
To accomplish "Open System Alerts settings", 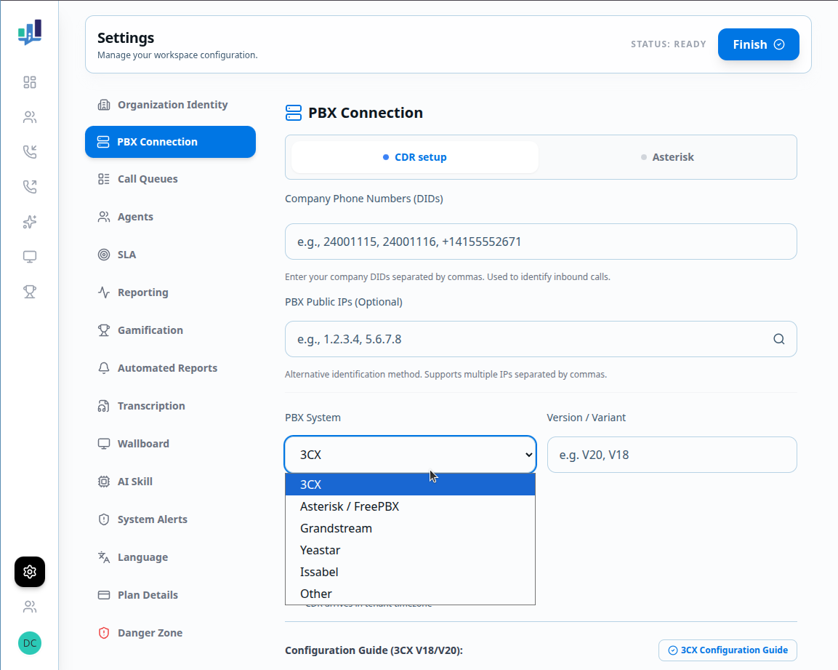I will tap(171, 519).
